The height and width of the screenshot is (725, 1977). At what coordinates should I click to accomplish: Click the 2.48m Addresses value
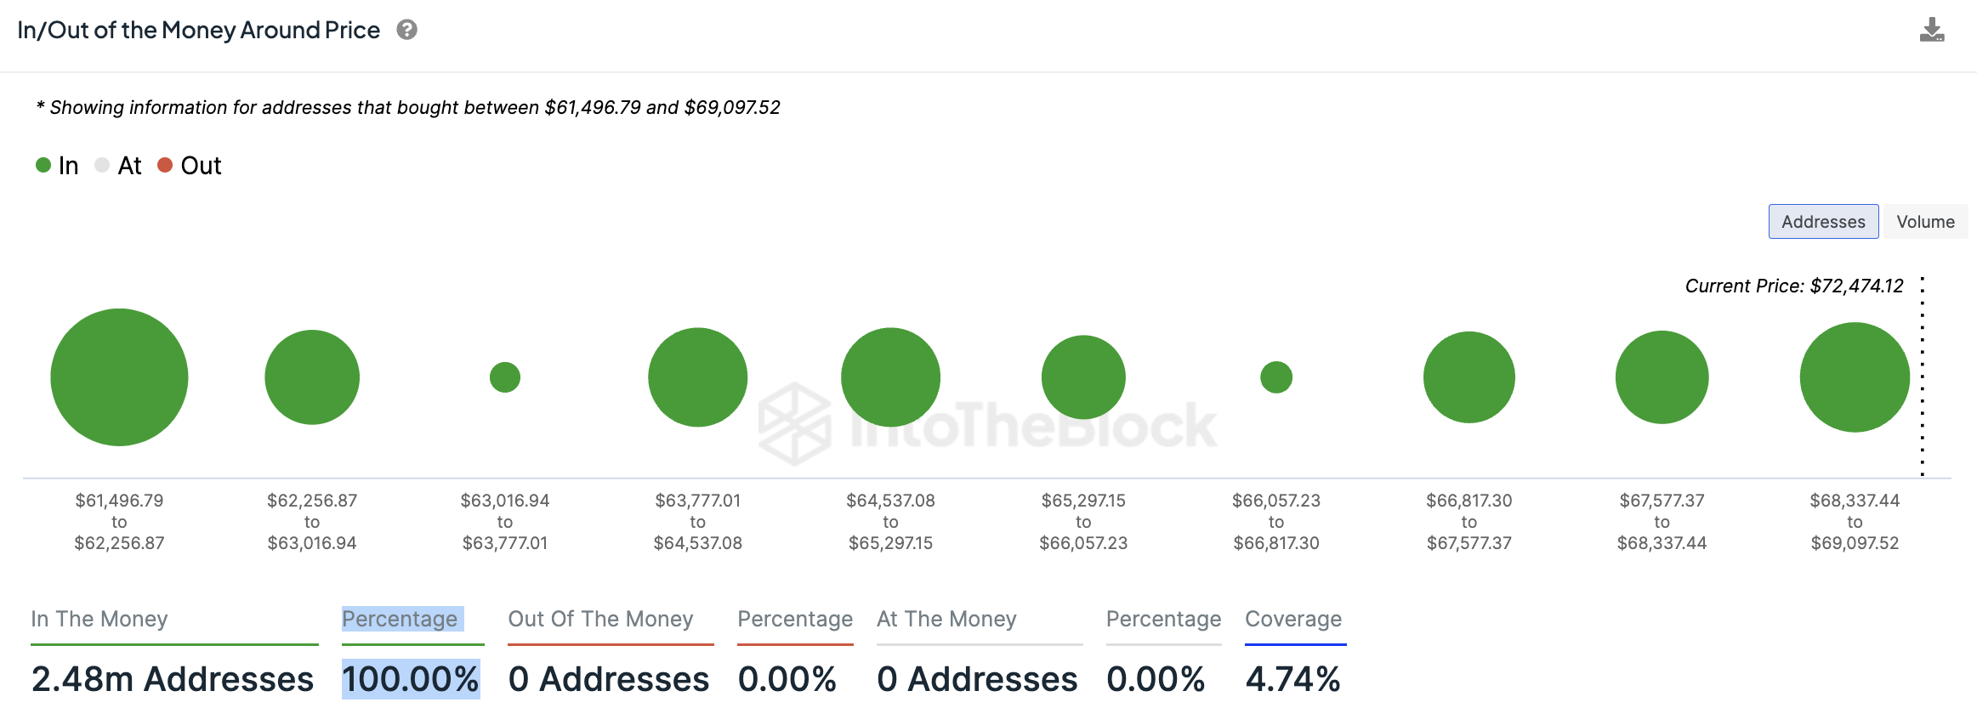point(170,679)
